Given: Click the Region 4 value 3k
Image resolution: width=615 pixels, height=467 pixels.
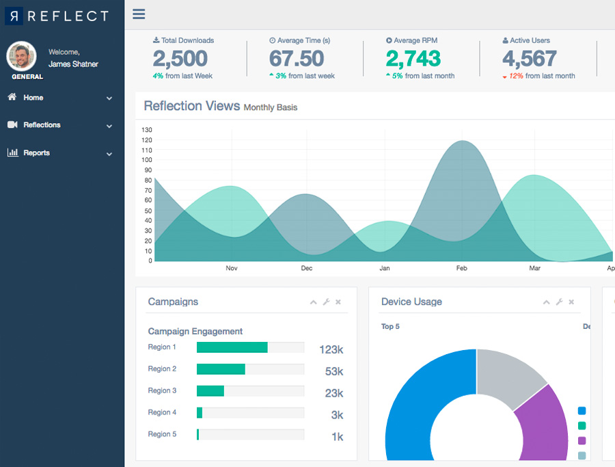Looking at the screenshot, I should pyautogui.click(x=338, y=415).
